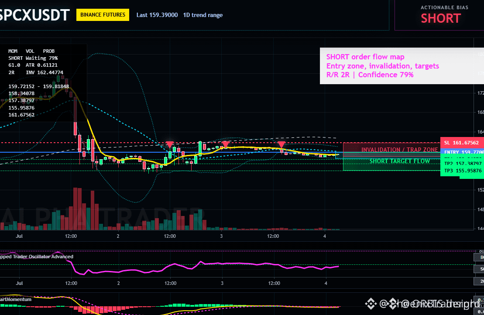This screenshot has width=484, height=315.
Task: Click the 1D trend range label
Action: pos(203,15)
